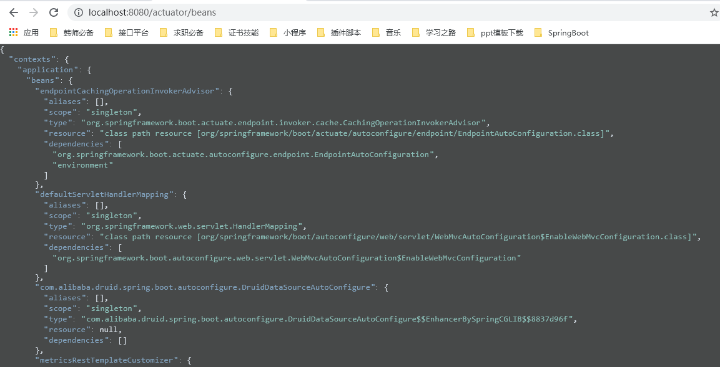
Task: Open the 插件脚本 bookmark folder
Action: point(339,32)
